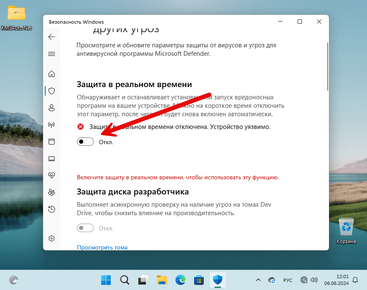Open network status tray icon
Viewport: 367px width, 290px height.
[304, 280]
